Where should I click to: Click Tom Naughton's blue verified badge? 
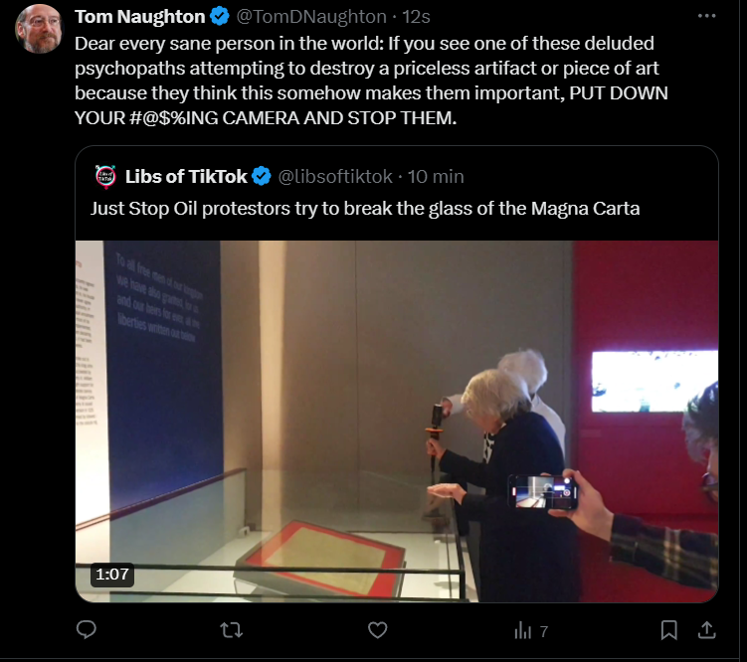220,17
